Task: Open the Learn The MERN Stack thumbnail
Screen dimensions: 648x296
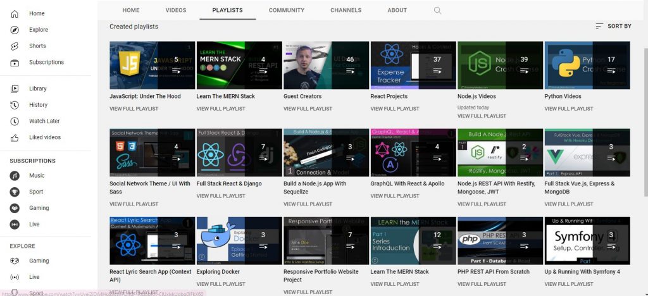Action: coord(239,65)
